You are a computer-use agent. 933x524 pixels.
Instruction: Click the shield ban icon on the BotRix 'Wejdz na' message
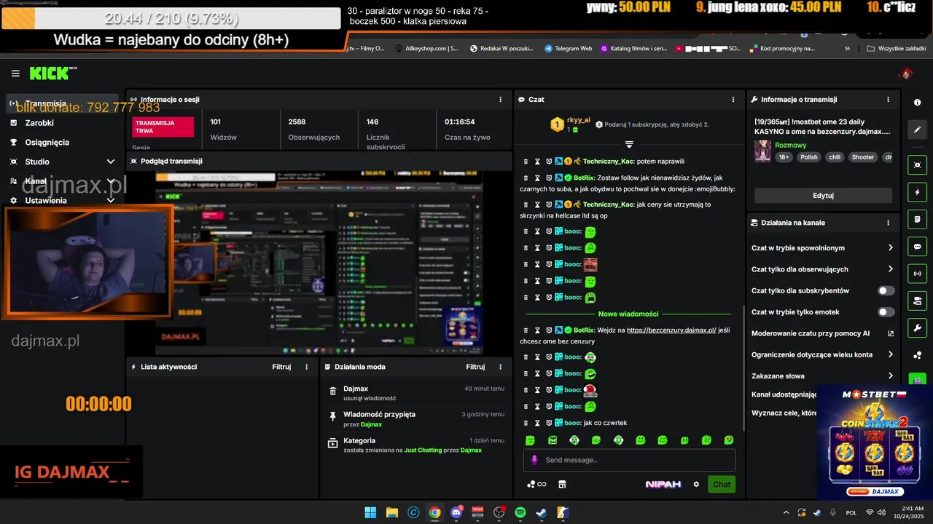[548, 330]
